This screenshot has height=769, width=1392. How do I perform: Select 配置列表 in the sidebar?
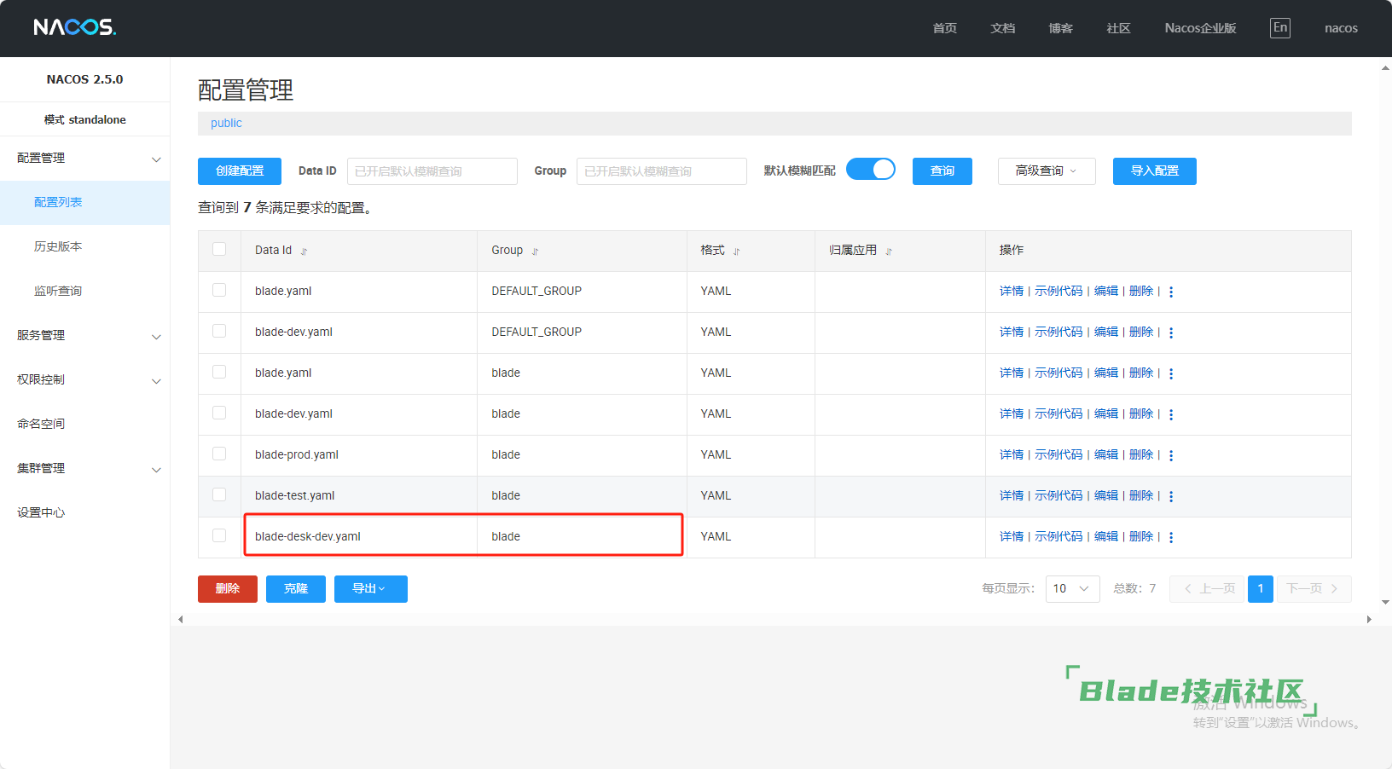[85, 203]
